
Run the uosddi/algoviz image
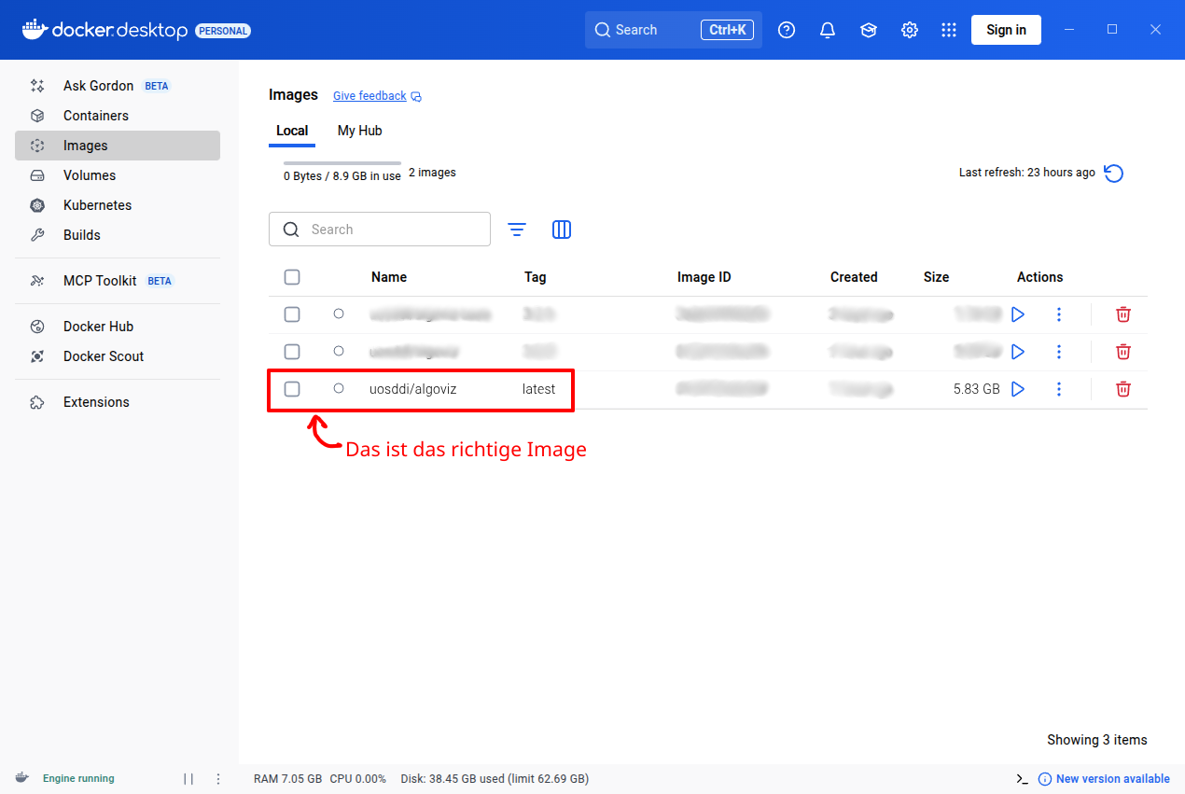pyautogui.click(x=1018, y=389)
